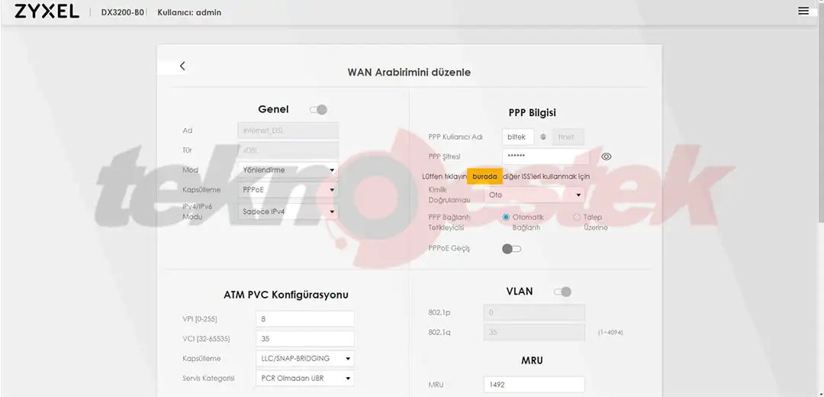
Task: Click the VPI [0-255] input field
Action: click(304, 318)
